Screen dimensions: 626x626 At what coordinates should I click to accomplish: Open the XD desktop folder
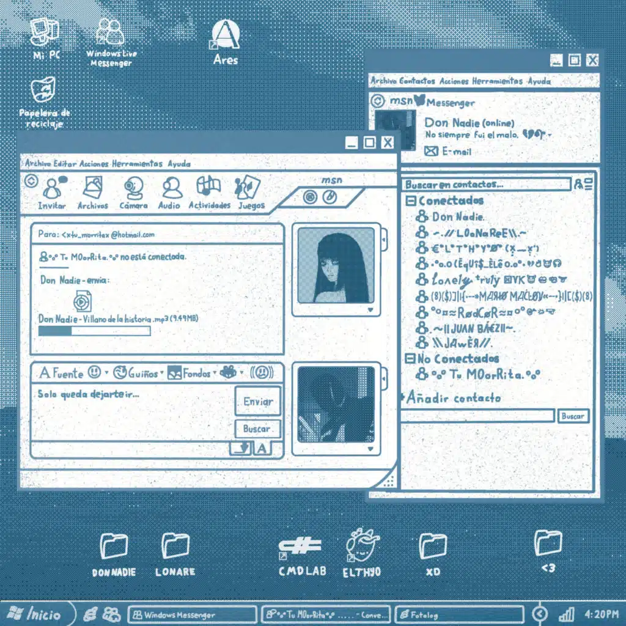(x=432, y=546)
